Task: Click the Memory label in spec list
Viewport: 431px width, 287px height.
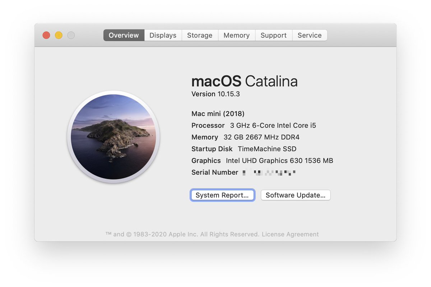Action: click(205, 137)
